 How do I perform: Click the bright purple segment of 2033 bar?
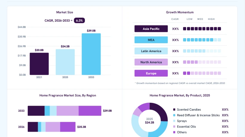(90, 111)
